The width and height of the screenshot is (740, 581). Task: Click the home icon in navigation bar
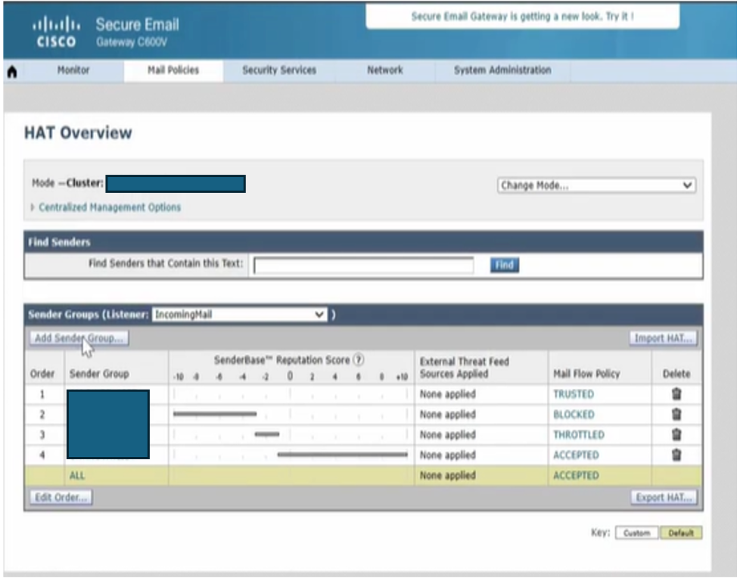12,71
